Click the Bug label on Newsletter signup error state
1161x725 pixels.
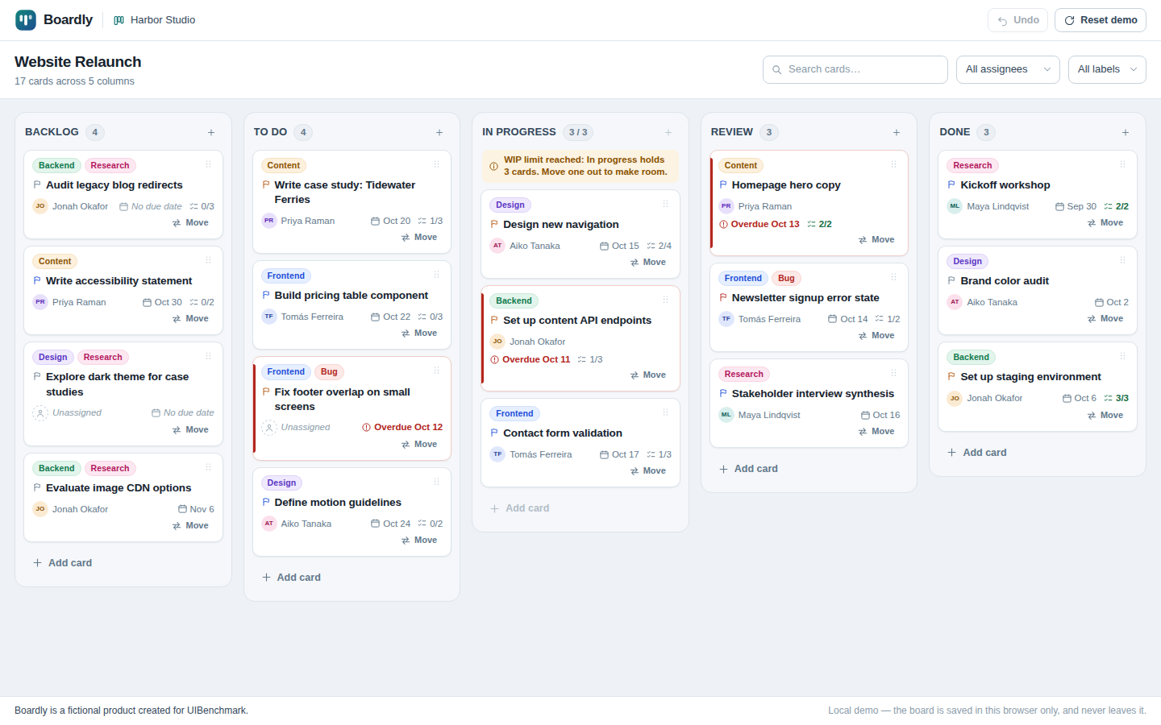[x=786, y=279]
